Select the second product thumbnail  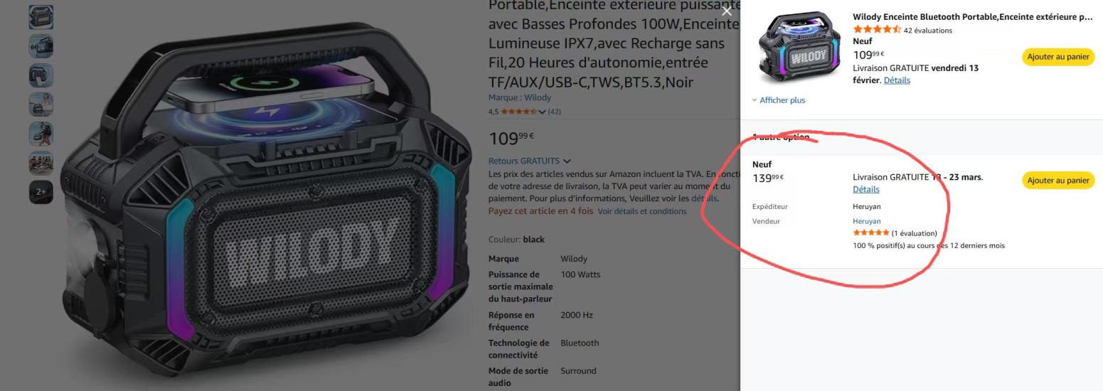pos(41,46)
